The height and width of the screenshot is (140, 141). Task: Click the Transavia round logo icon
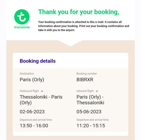[22, 17]
